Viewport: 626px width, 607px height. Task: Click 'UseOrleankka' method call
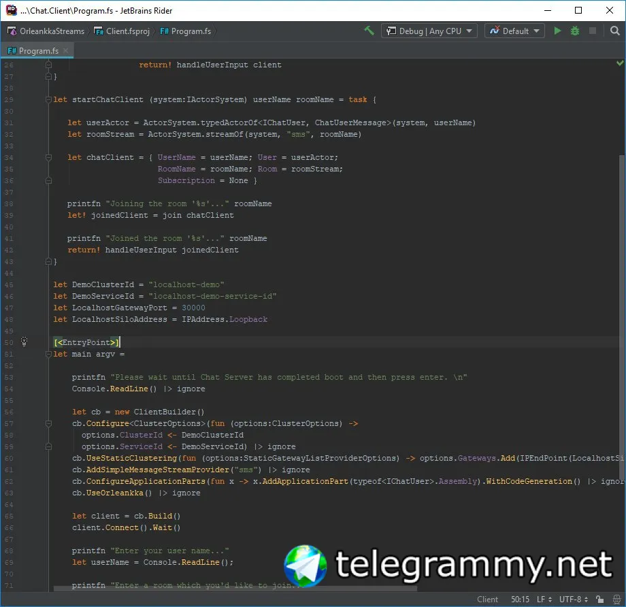click(x=114, y=493)
